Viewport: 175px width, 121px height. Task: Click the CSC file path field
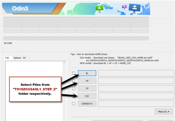coord(136,96)
